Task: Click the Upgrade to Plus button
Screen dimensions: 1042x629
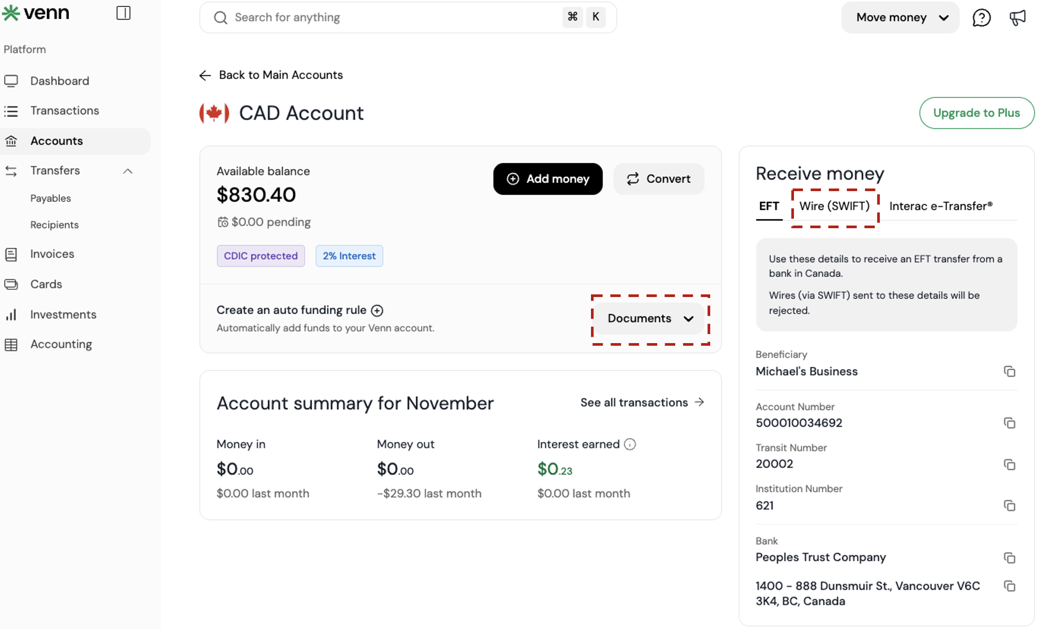Action: [x=976, y=113]
